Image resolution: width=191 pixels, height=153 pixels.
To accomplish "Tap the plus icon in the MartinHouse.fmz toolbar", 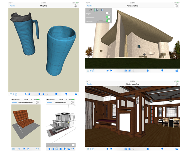I will coord(91,149).
